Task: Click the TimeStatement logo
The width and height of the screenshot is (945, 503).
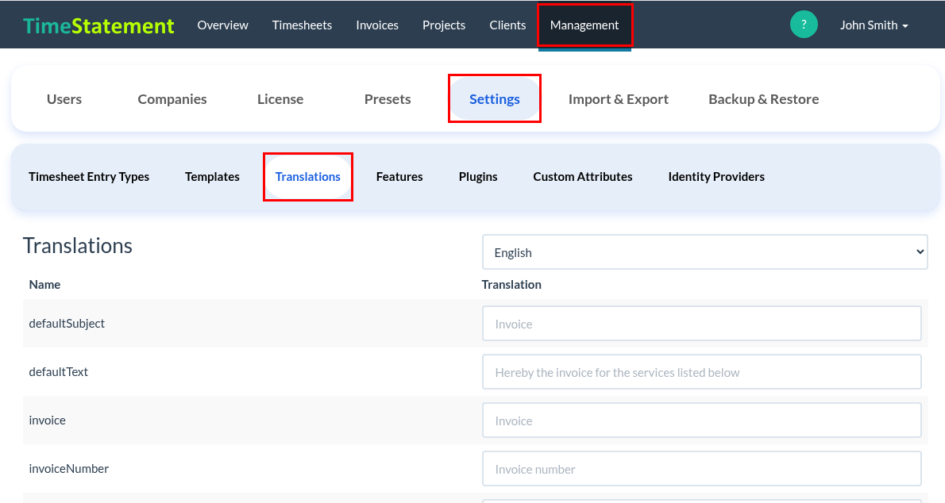Action: pyautogui.click(x=98, y=25)
